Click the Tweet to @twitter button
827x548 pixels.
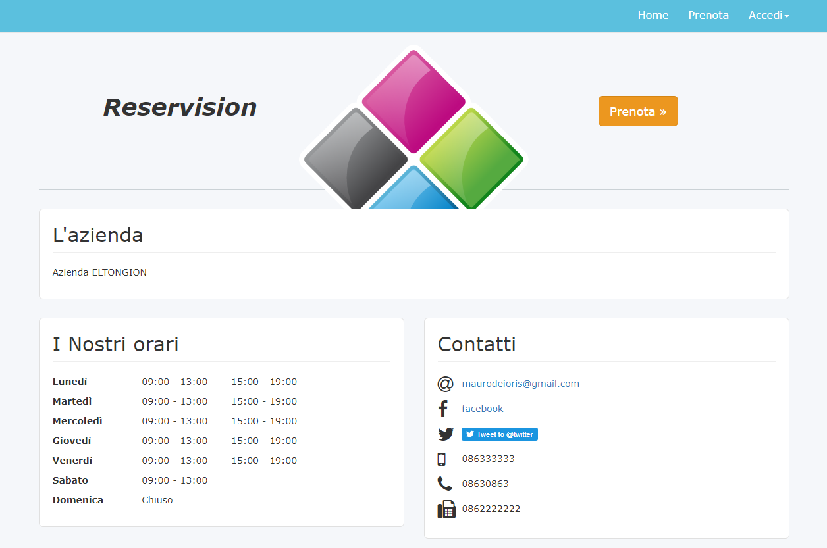[x=499, y=434]
